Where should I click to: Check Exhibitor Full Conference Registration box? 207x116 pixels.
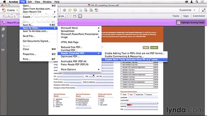pyautogui.click(x=121, y=74)
